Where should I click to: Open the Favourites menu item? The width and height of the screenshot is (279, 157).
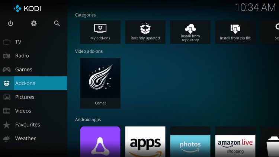[x=33, y=125]
